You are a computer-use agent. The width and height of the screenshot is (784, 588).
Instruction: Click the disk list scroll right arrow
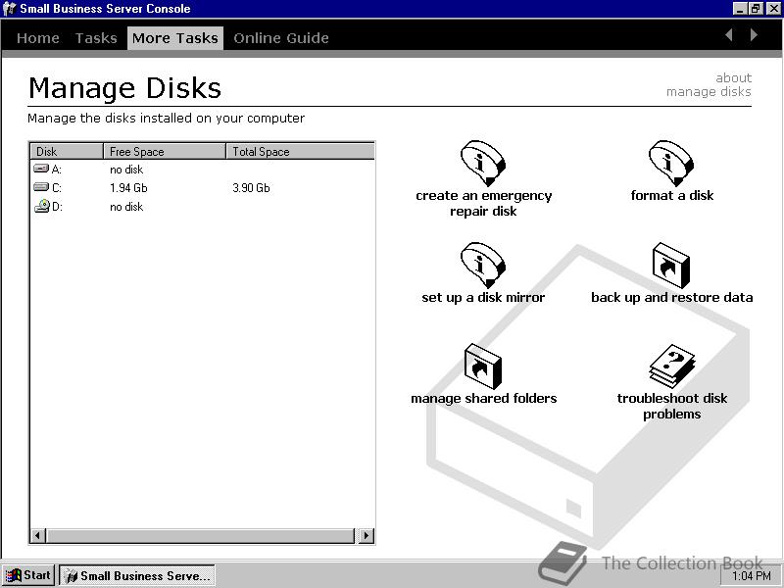[366, 535]
